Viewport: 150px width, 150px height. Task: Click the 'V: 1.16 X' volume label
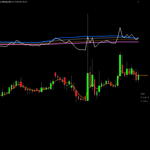coord(145,97)
